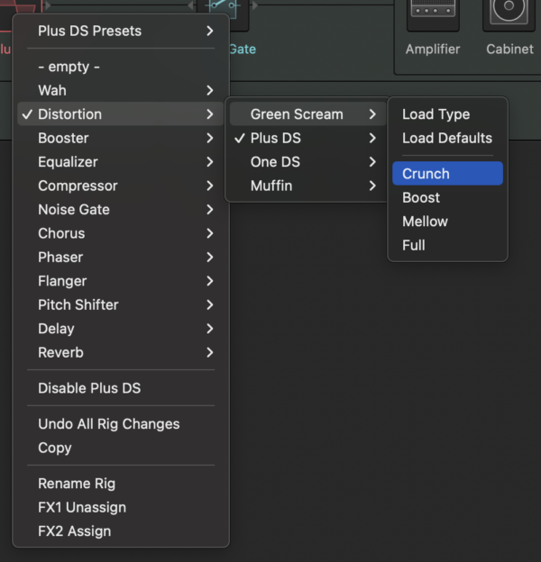541x562 pixels.
Task: Expand chevron beside Chorus
Action: [x=210, y=233]
